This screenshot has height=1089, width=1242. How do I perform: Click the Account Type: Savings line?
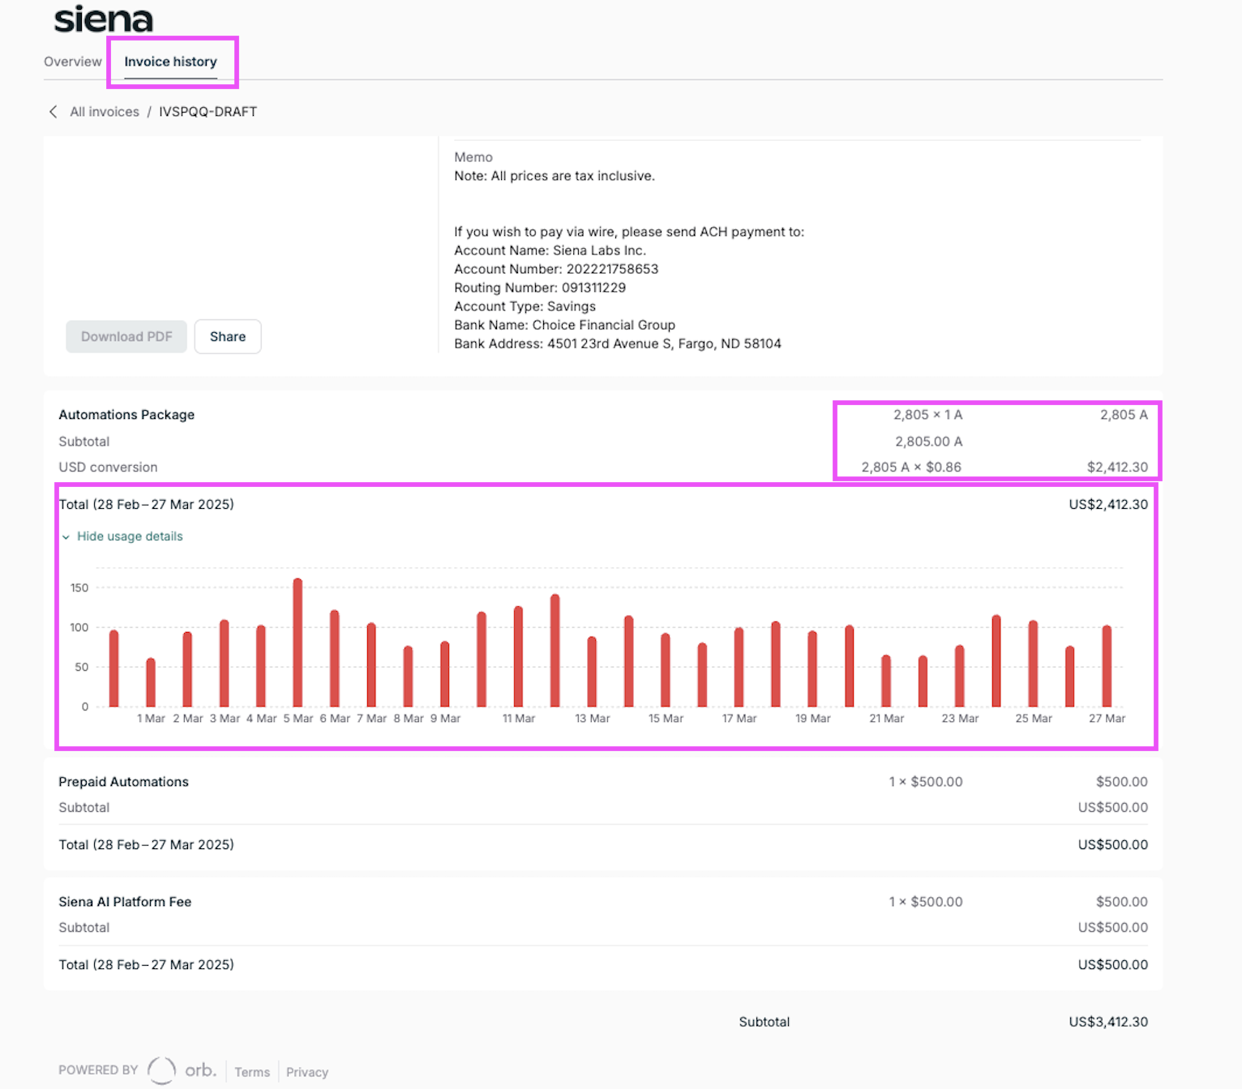pos(525,306)
